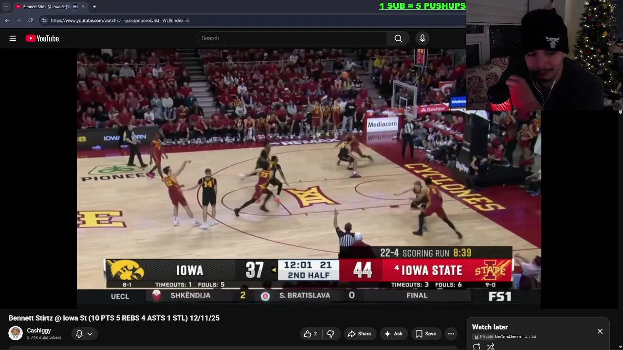Dislike the video with thumbs down
623x350 pixels.
coord(330,334)
